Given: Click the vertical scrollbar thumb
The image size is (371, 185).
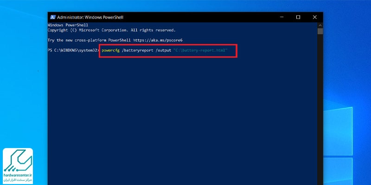Looking at the screenshot, I should click(x=320, y=31).
